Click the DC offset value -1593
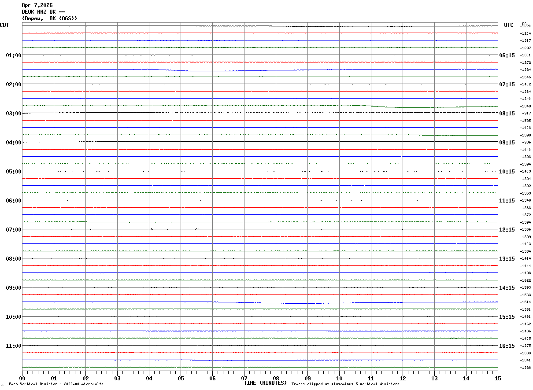Viewport: 533px width, 390px height. click(526, 287)
